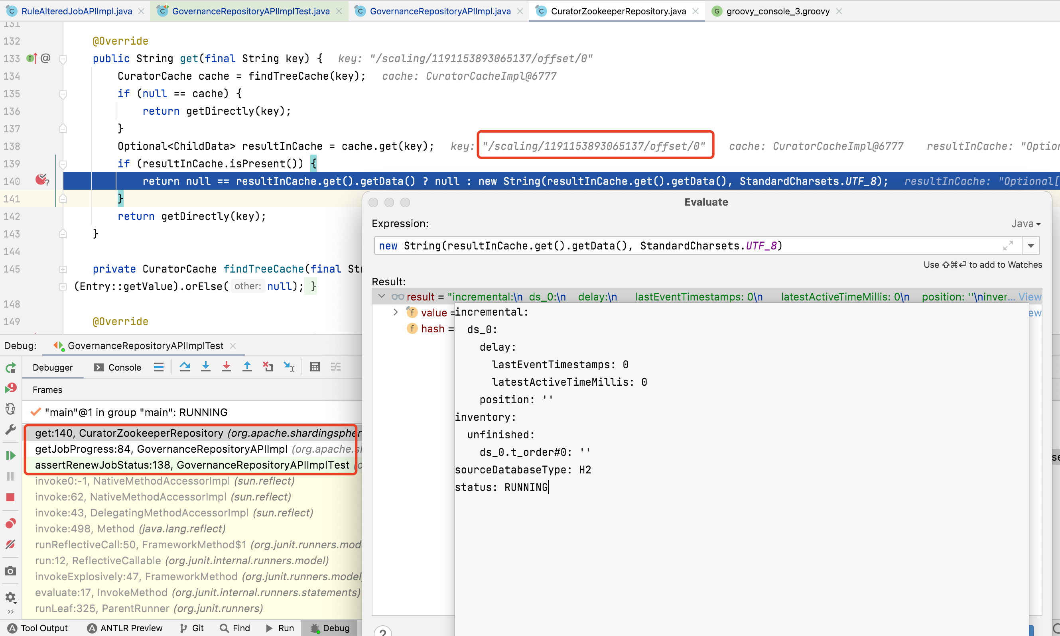Click the layout settings lines icon
This screenshot has width=1060, height=636.
coord(159,367)
